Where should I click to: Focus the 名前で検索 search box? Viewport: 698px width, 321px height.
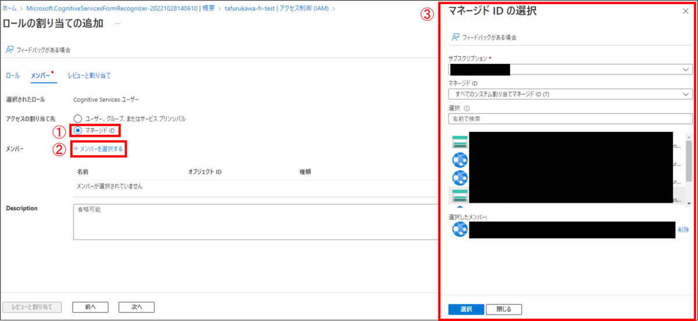pos(571,119)
